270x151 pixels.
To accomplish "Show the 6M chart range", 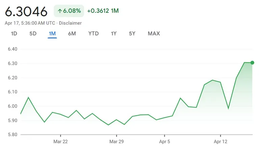I will pos(72,33).
